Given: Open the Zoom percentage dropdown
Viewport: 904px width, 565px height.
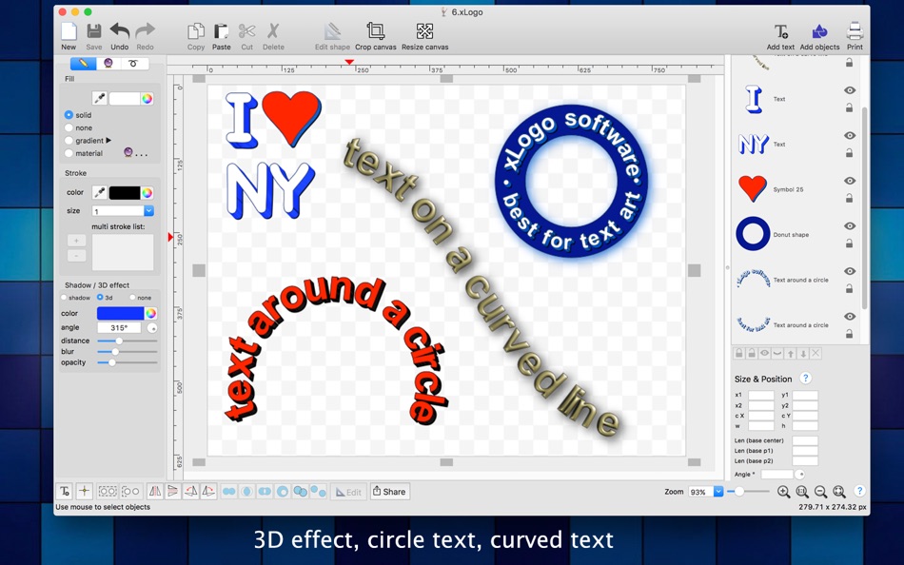Looking at the screenshot, I should click(x=718, y=492).
